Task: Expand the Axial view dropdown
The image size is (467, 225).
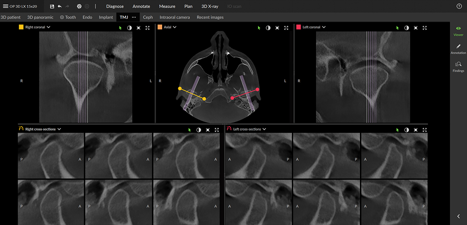Action: click(x=174, y=27)
